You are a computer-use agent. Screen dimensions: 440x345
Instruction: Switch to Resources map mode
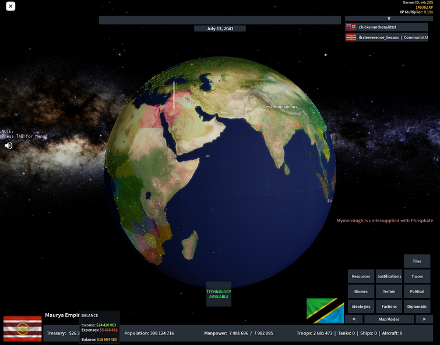(x=361, y=276)
